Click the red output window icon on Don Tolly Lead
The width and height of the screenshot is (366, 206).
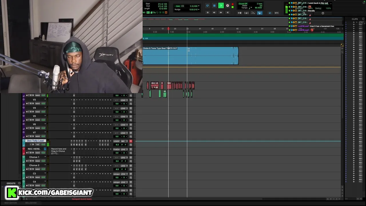[x=131, y=141]
